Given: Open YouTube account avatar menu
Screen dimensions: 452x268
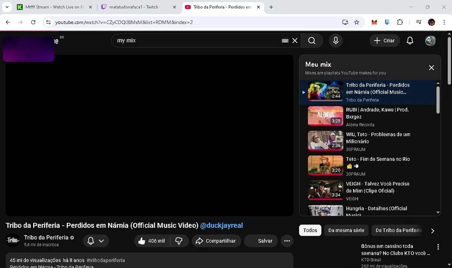Looking at the screenshot, I should [430, 41].
